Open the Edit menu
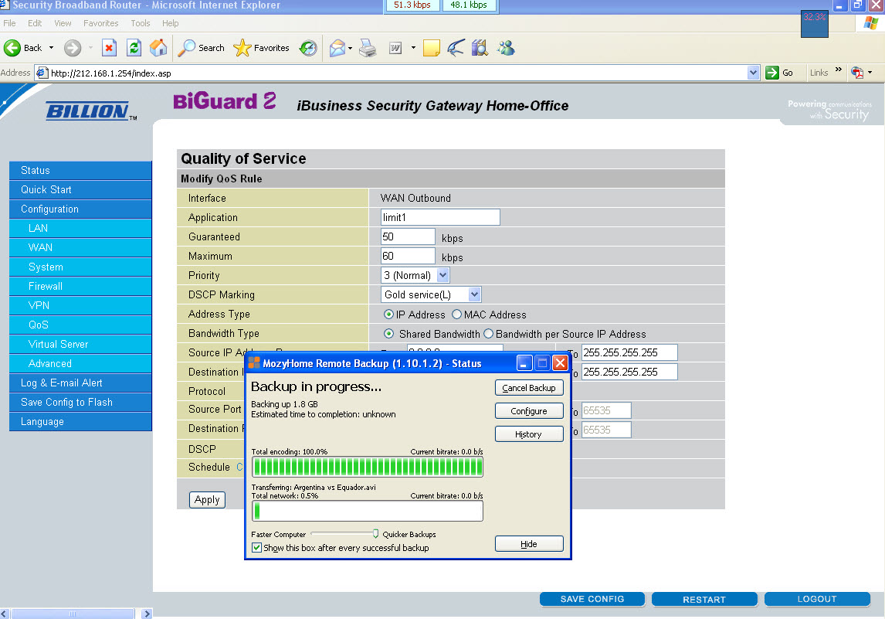This screenshot has width=885, height=619. [x=35, y=23]
